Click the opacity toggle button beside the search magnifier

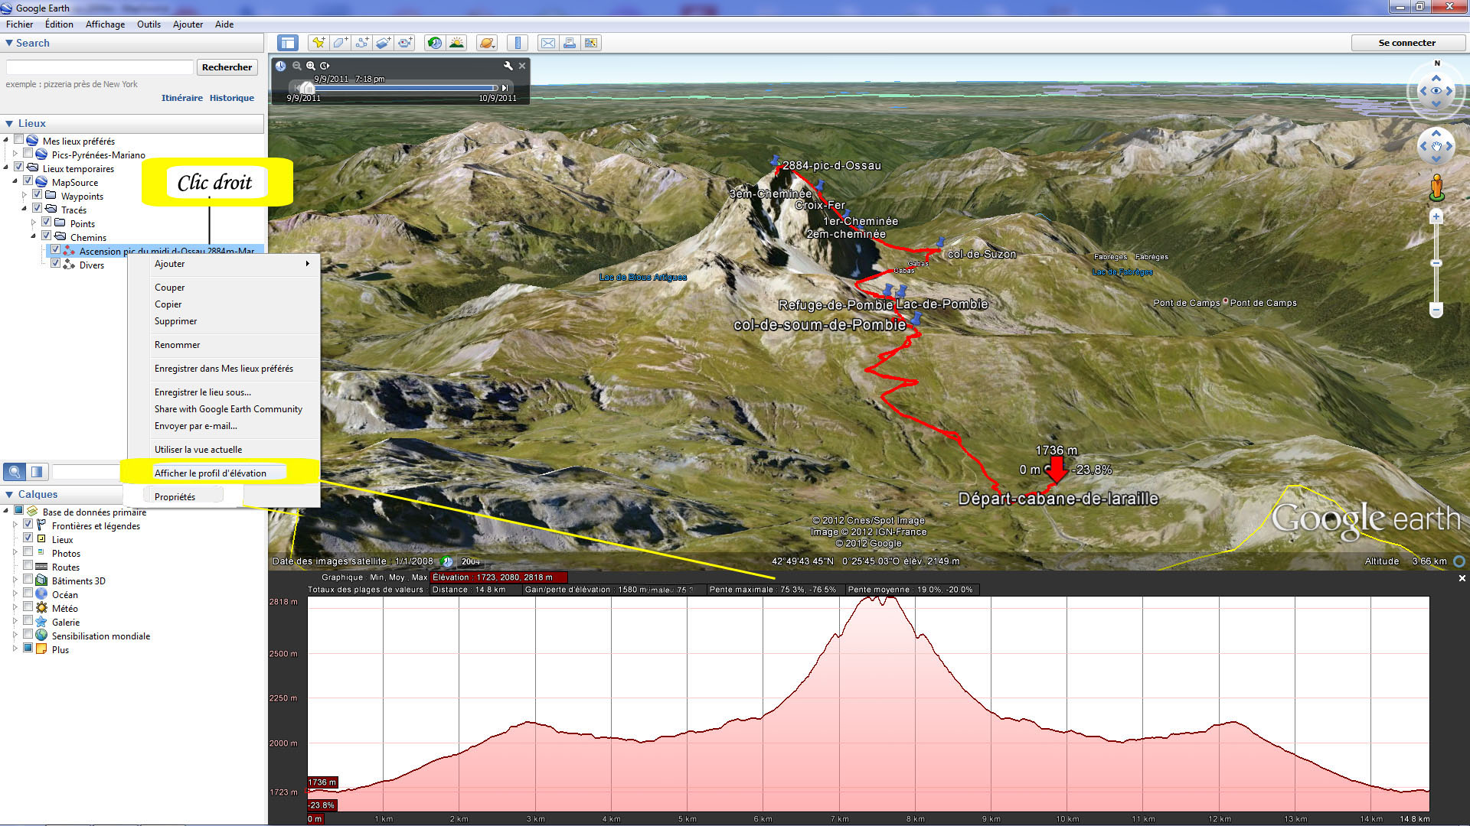coord(37,472)
